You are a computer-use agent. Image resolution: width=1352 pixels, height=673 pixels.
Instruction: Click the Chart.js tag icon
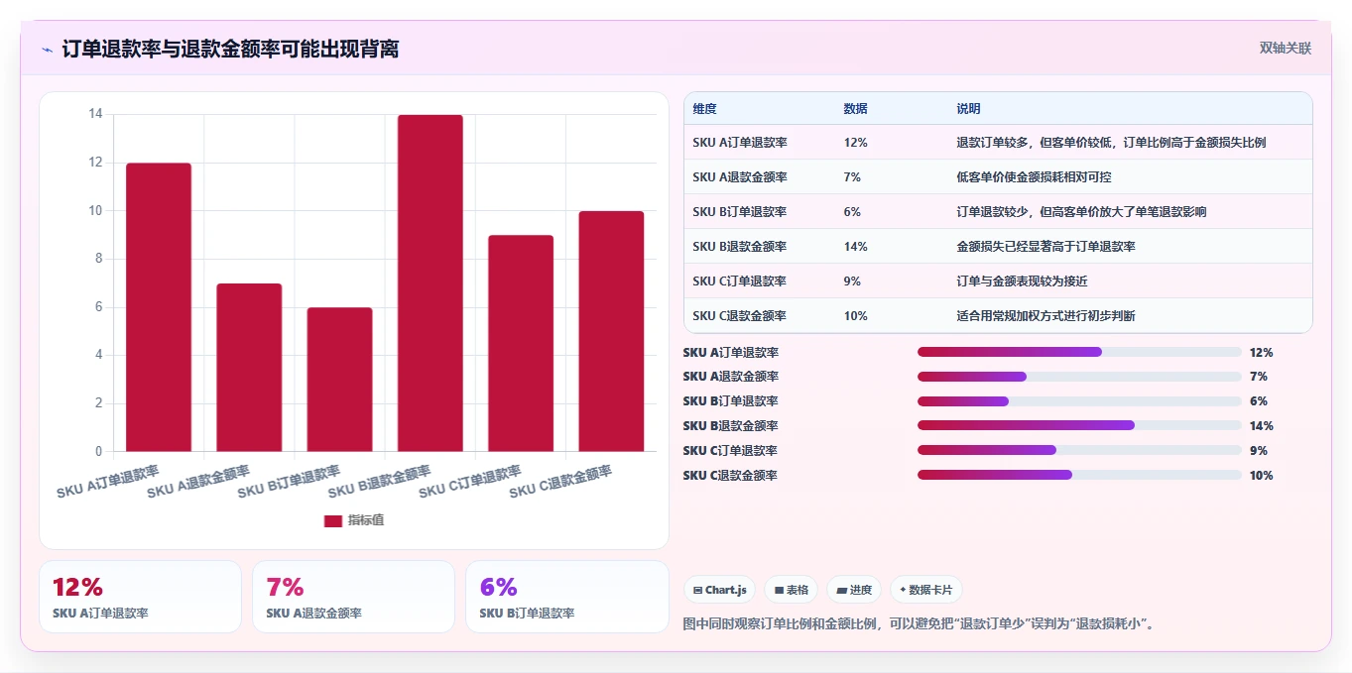click(x=698, y=590)
